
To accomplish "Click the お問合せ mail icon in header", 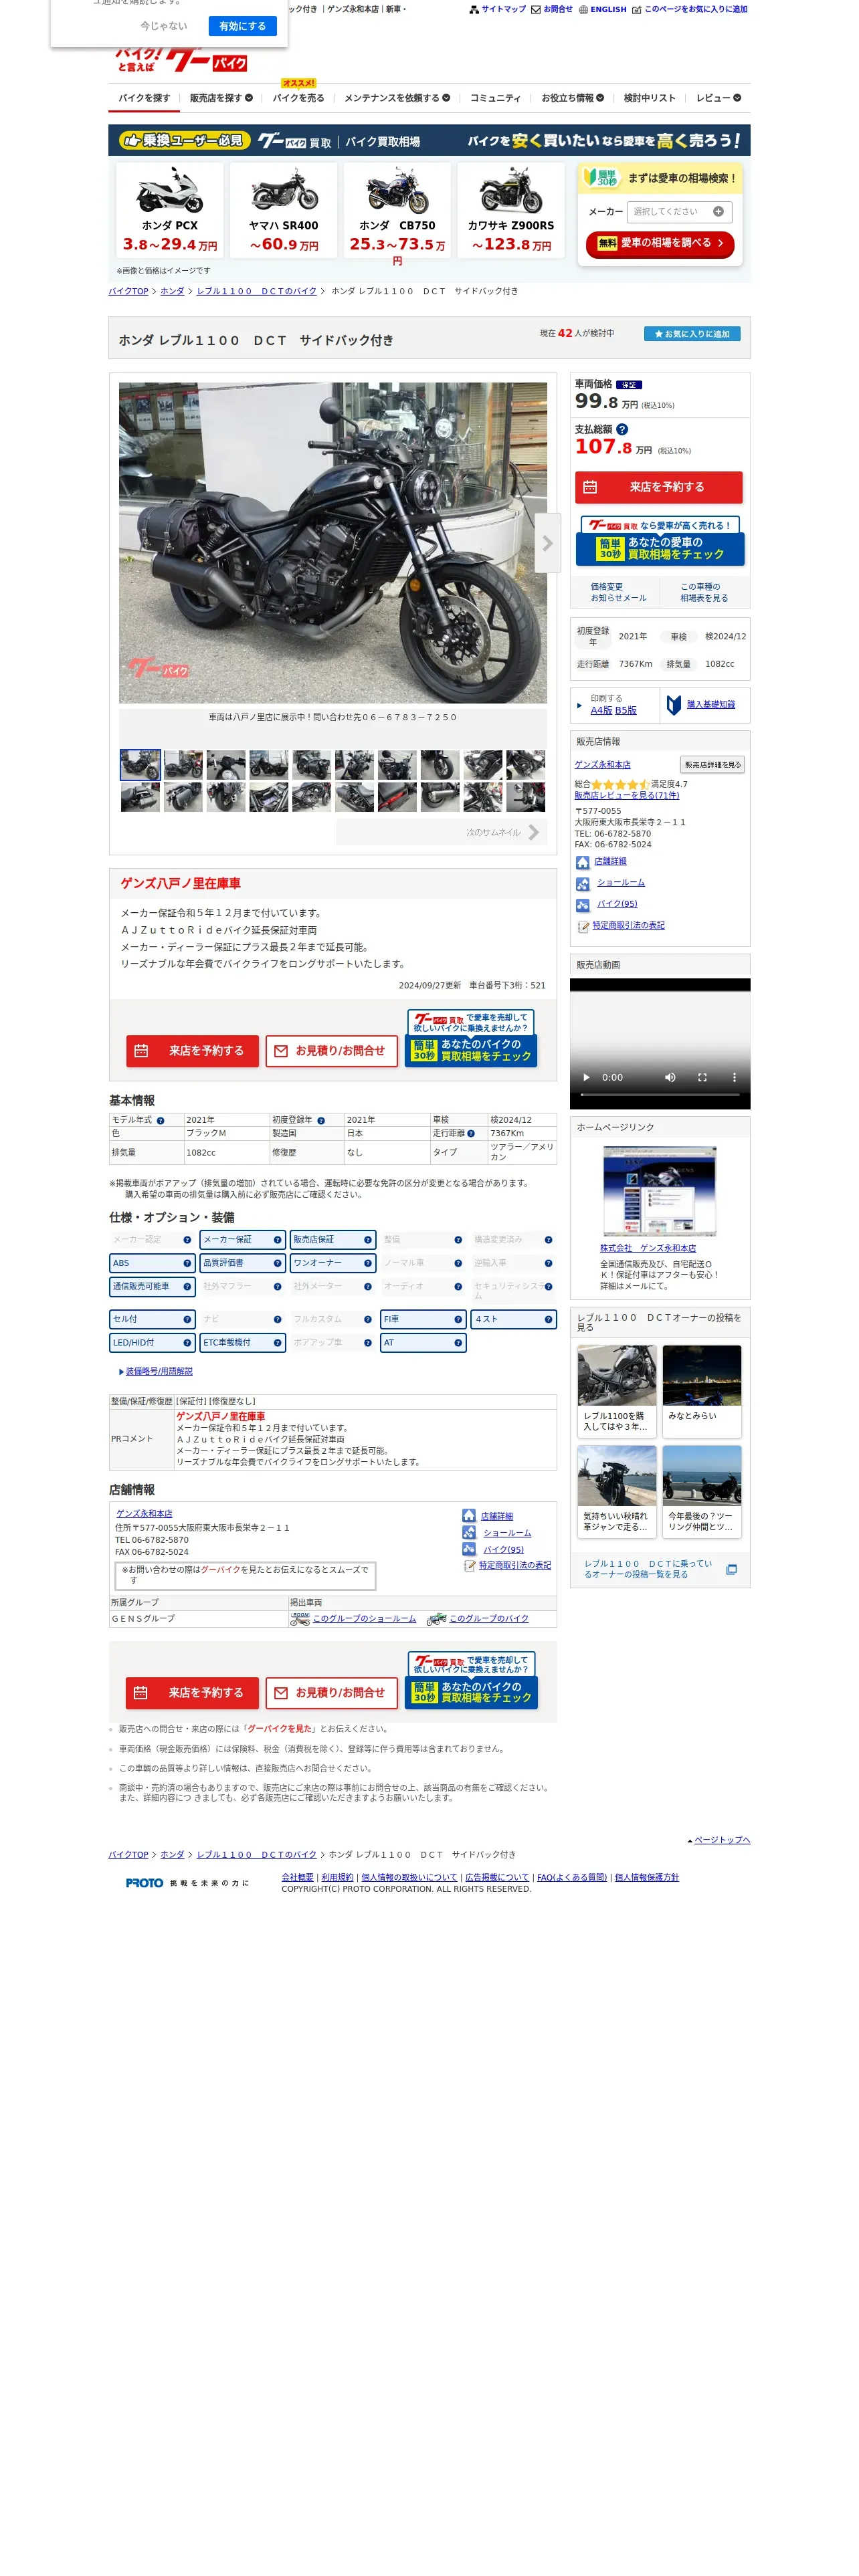I will tap(536, 9).
